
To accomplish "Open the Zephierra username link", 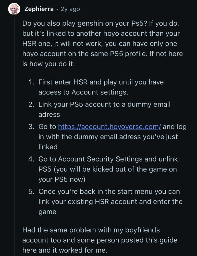I will [39, 9].
